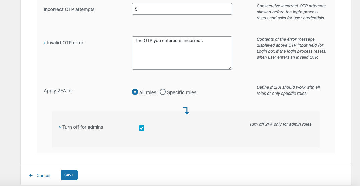Click the All roles label text
This screenshot has width=360, height=186.
point(148,92)
